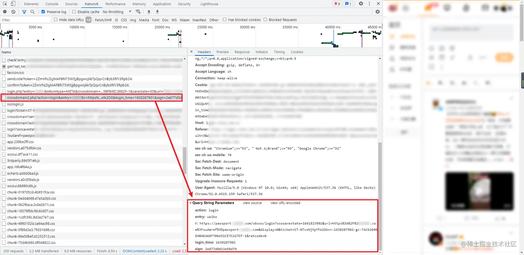Click view URL-encoded link
This screenshot has height=255, width=524.
click(x=285, y=203)
